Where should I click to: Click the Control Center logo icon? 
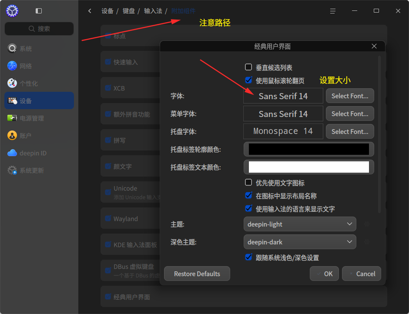coord(12,11)
